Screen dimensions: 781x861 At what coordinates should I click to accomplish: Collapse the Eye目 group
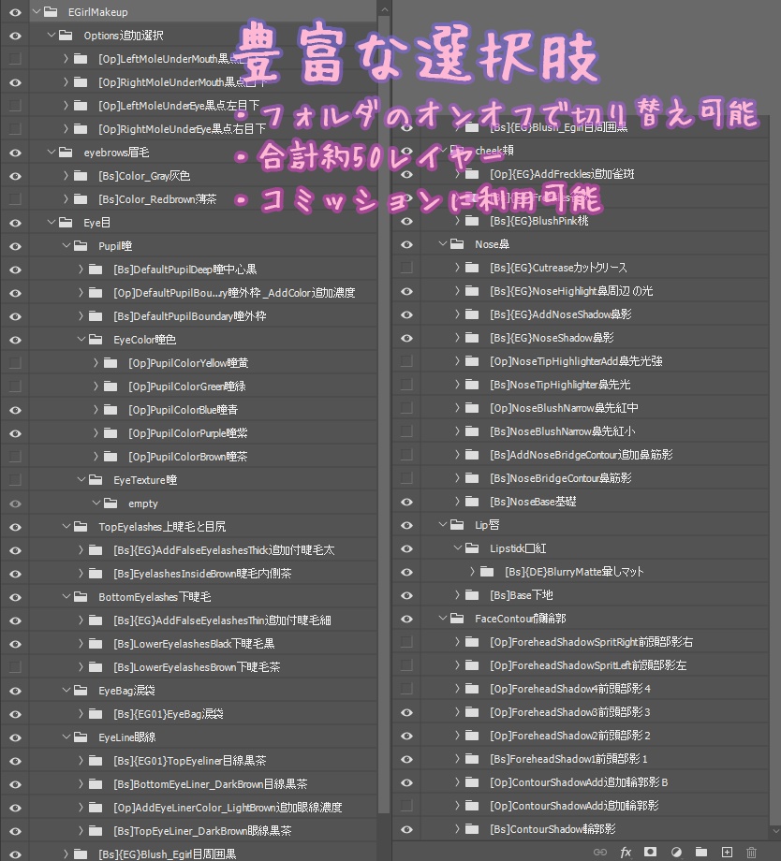pos(52,222)
